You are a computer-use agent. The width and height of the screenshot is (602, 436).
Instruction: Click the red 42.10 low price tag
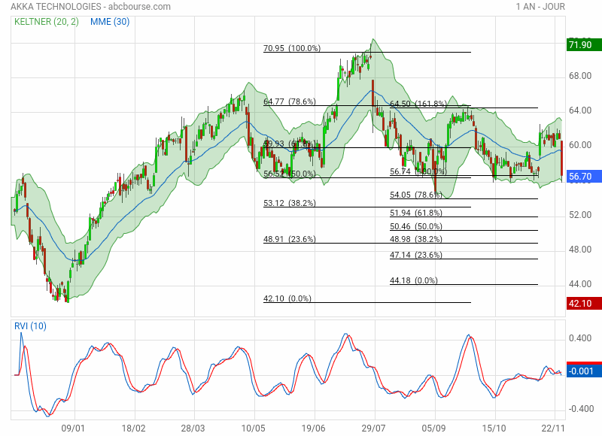tap(584, 304)
